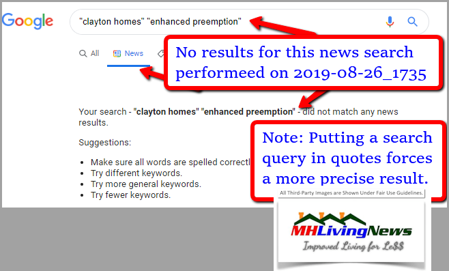Activate voice search microphone icon

click(390, 21)
